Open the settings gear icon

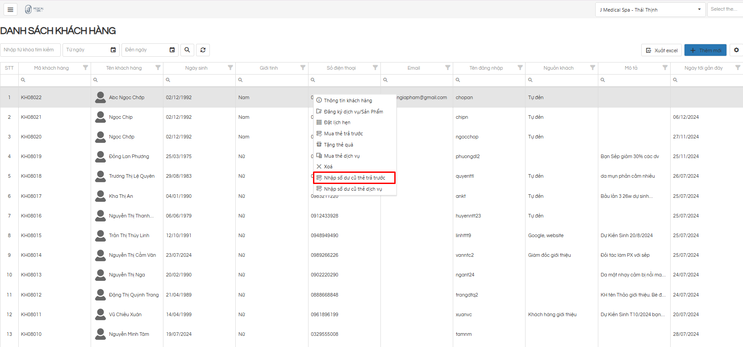tap(736, 50)
